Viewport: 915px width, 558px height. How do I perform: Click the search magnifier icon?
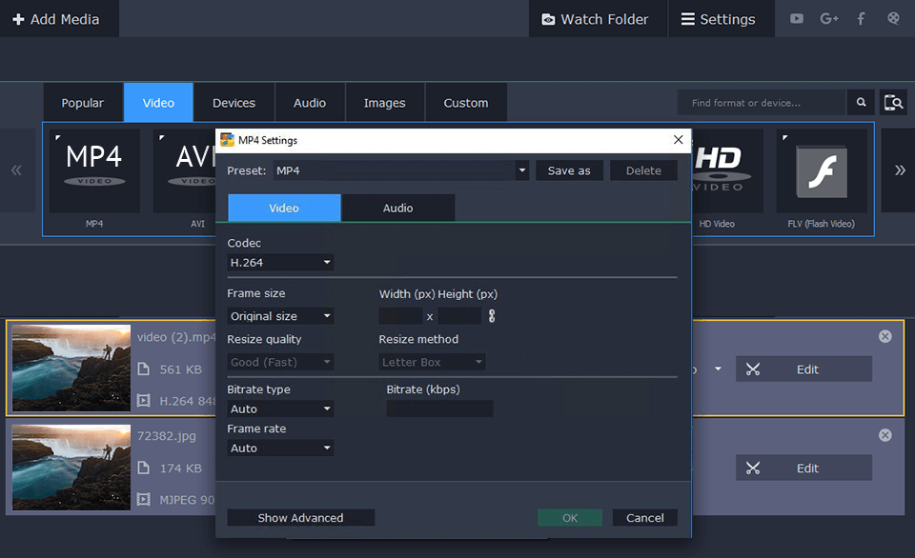(861, 102)
